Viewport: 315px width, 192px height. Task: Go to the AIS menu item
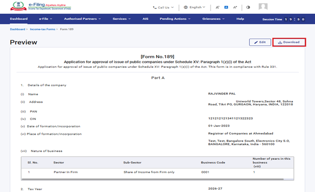[x=145, y=19]
